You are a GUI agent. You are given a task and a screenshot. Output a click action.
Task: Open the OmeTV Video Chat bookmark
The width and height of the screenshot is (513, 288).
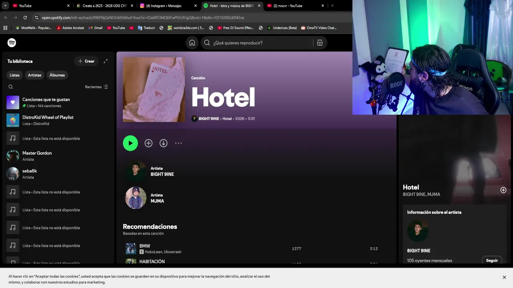click(x=319, y=28)
